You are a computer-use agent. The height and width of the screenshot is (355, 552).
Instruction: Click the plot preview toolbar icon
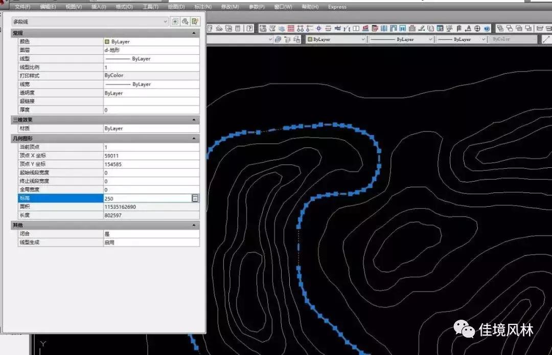tap(228, 28)
